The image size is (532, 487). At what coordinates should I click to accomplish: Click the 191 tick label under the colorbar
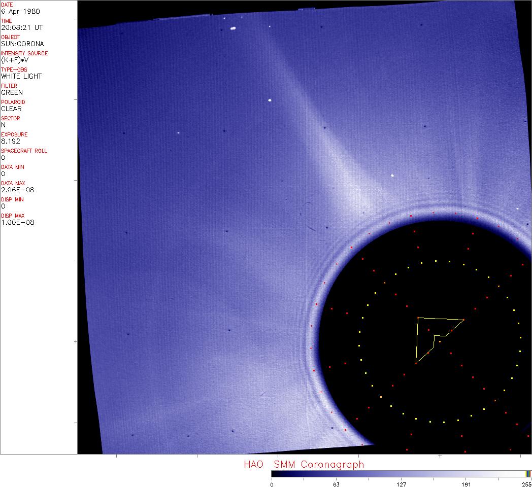click(x=466, y=484)
